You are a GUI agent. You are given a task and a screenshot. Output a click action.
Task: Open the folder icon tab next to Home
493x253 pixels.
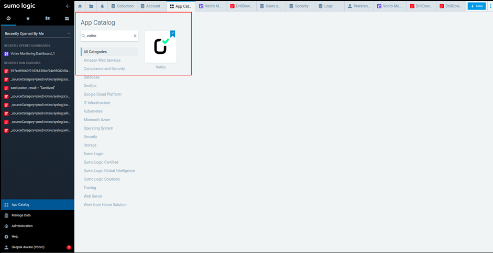91,6
